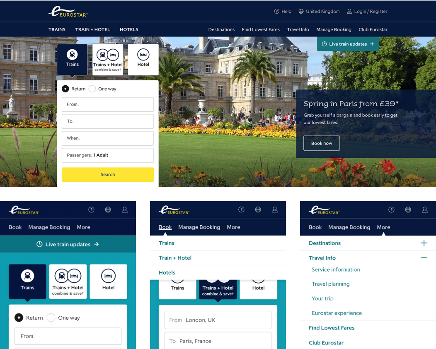Select Trains + Hotel tile in middle mobile view
This screenshot has width=436, height=349.
(218, 289)
